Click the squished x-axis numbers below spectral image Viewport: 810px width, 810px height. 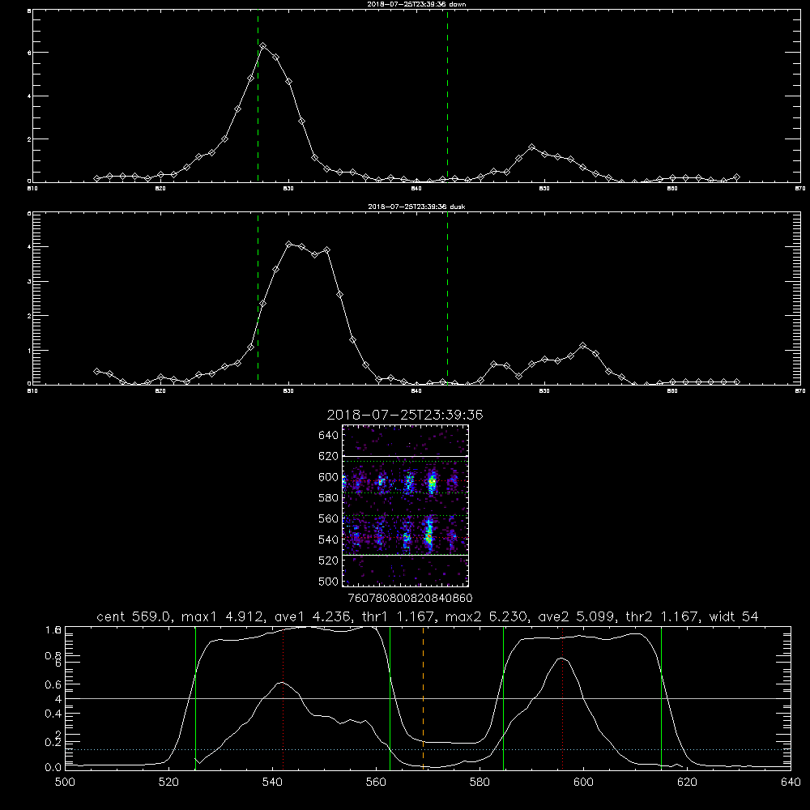point(410,599)
